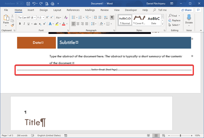
Task: Open the References tab
Action: [73, 10]
